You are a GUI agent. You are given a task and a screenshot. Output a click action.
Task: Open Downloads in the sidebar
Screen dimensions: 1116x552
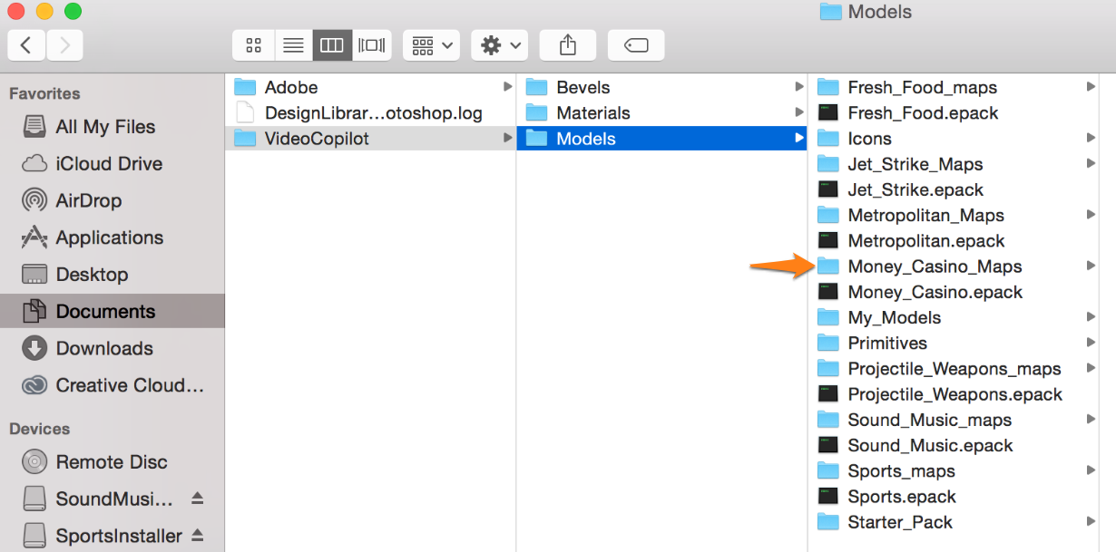(104, 349)
